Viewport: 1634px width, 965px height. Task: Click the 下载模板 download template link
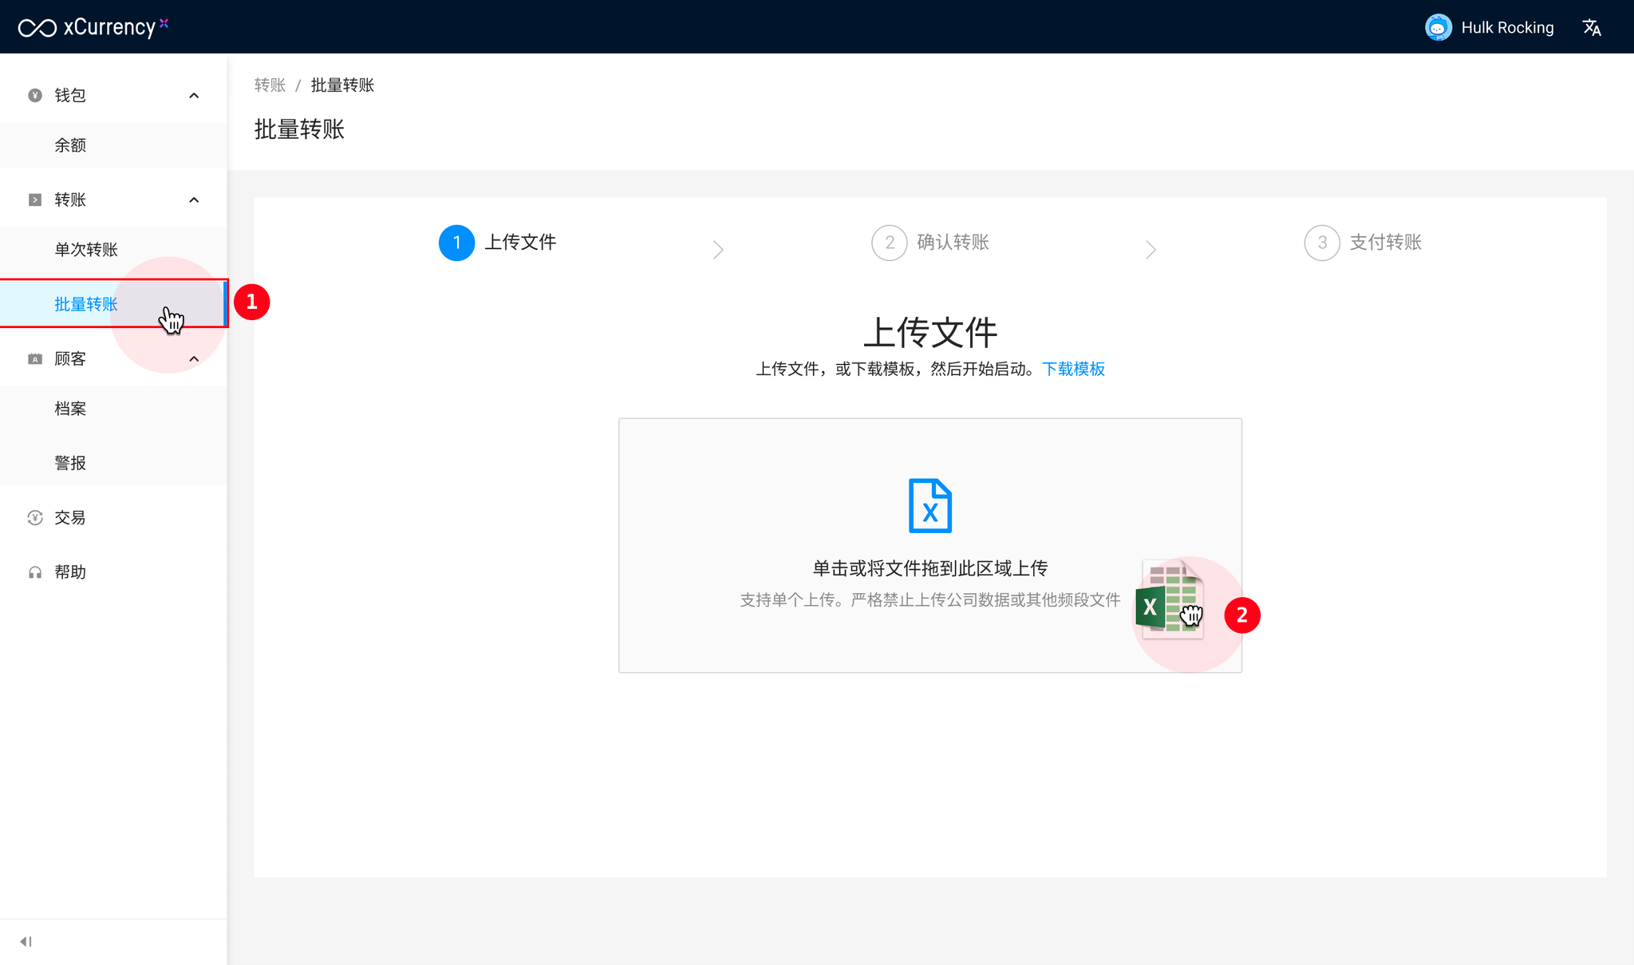(x=1073, y=369)
